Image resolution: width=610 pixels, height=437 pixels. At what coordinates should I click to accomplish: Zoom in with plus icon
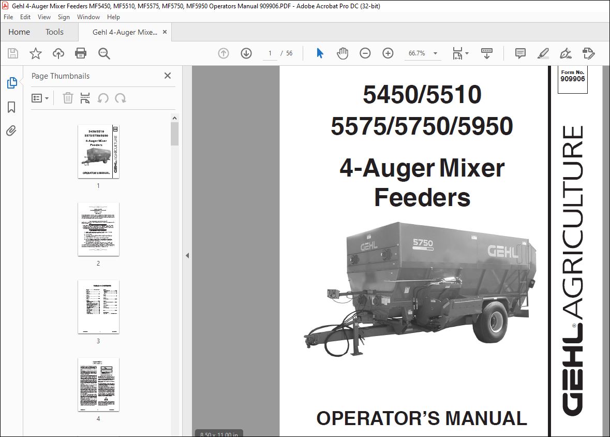click(388, 53)
